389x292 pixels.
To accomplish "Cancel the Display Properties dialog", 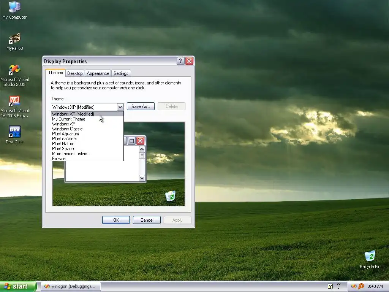I will pyautogui.click(x=147, y=220).
